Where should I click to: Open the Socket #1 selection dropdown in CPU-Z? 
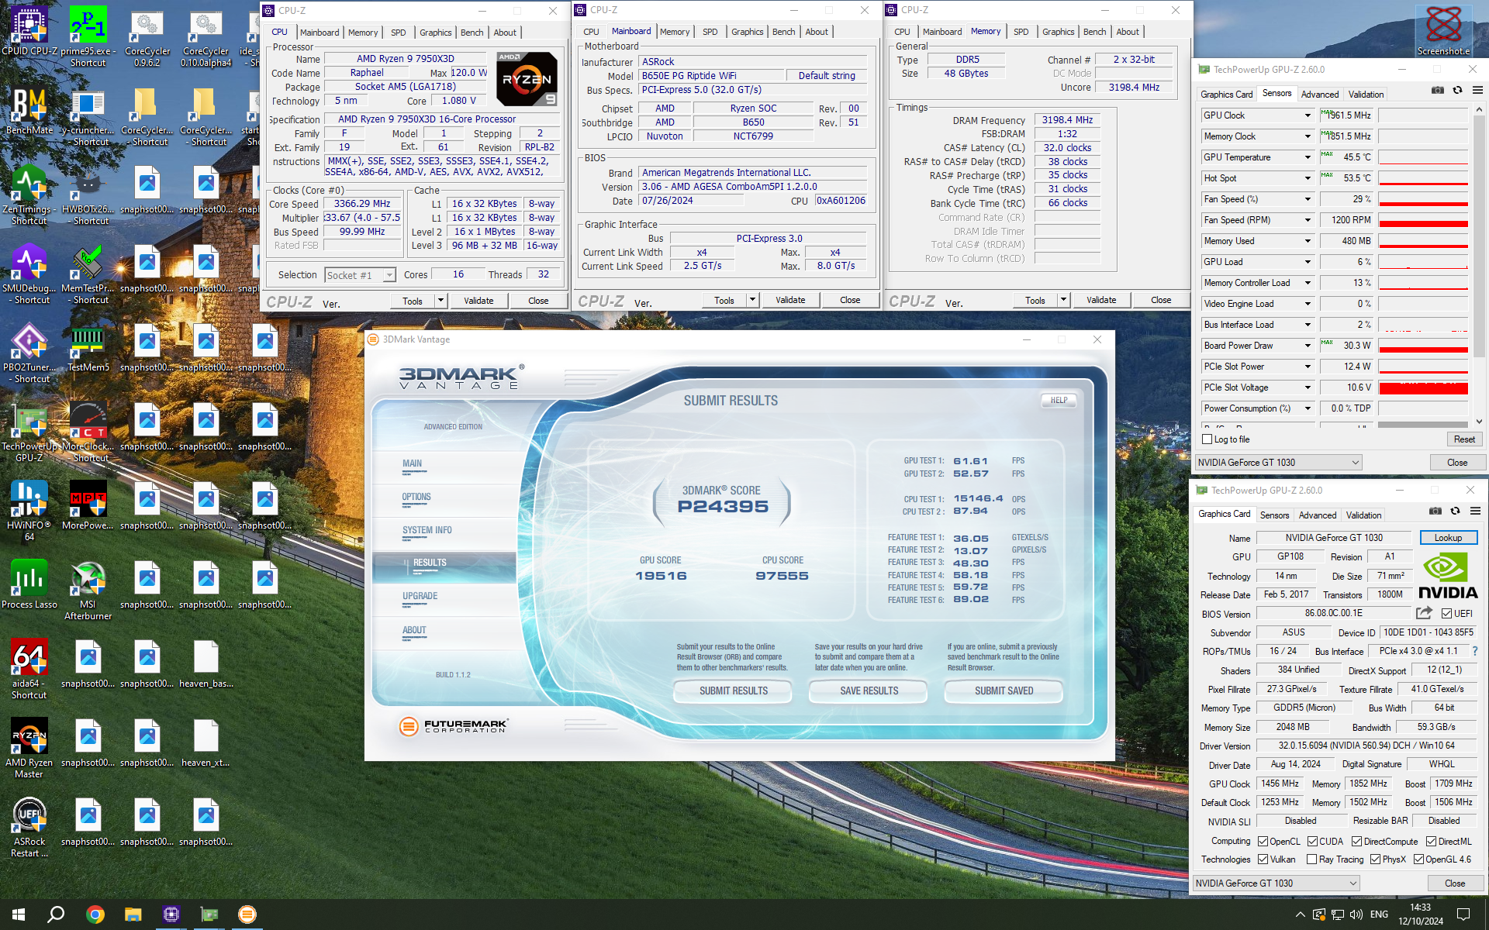[x=361, y=275]
